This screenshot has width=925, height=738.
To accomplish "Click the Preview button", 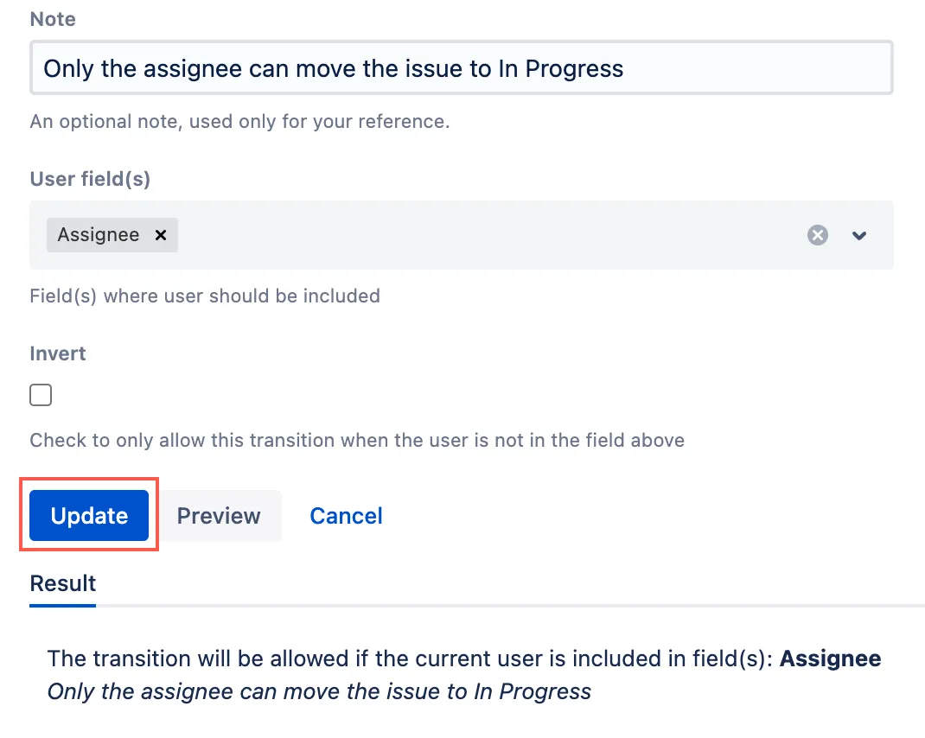I will click(x=219, y=515).
